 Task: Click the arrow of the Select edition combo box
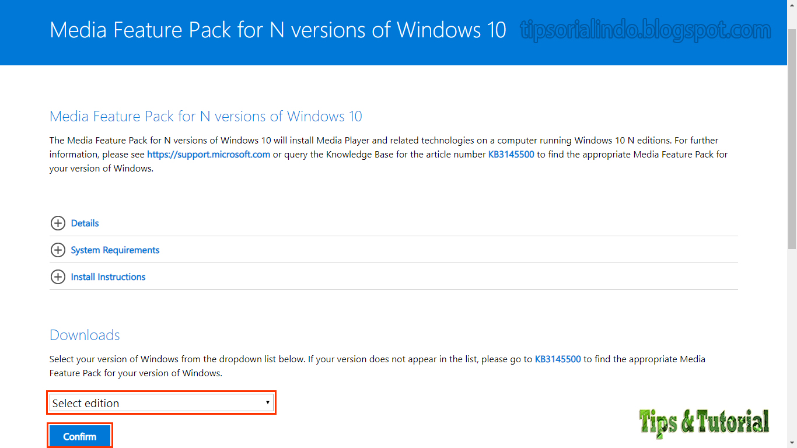[x=267, y=402]
